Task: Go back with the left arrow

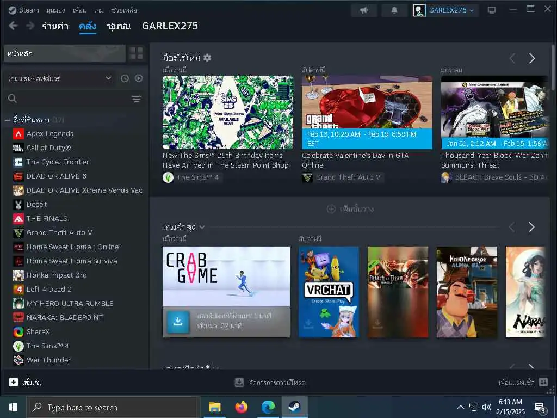Action: click(x=13, y=26)
